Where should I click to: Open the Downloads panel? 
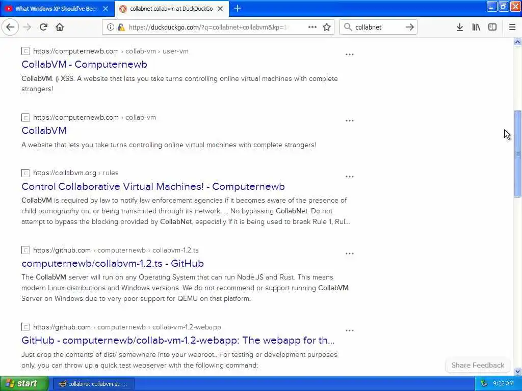point(459,27)
